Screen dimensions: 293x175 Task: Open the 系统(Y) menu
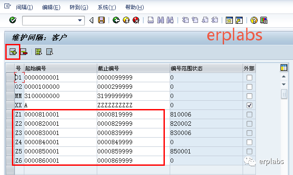pos(107,7)
